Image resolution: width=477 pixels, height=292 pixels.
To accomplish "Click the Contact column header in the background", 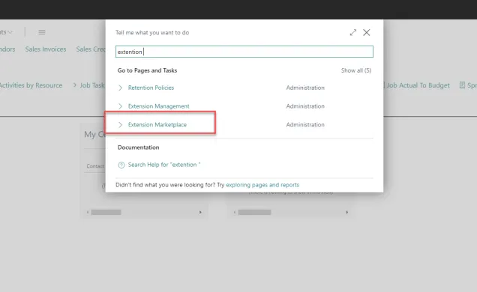I will 95,166.
